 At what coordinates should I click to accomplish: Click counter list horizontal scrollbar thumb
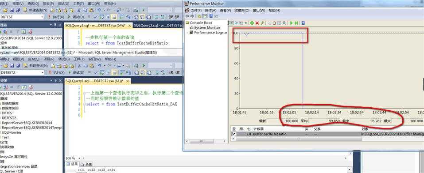(299, 139)
